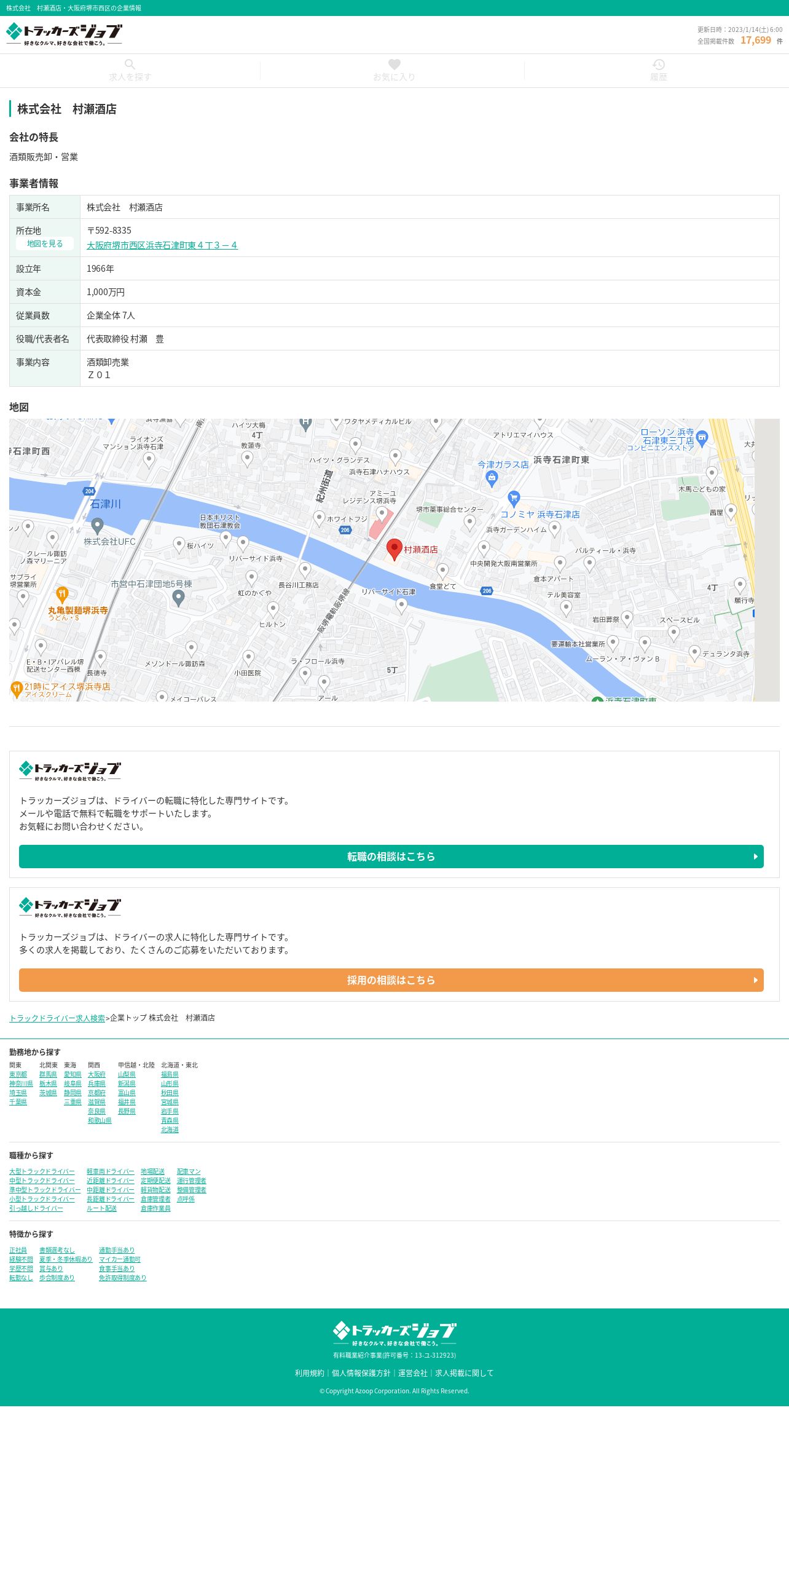Open the job search magnifier icon

[130, 65]
